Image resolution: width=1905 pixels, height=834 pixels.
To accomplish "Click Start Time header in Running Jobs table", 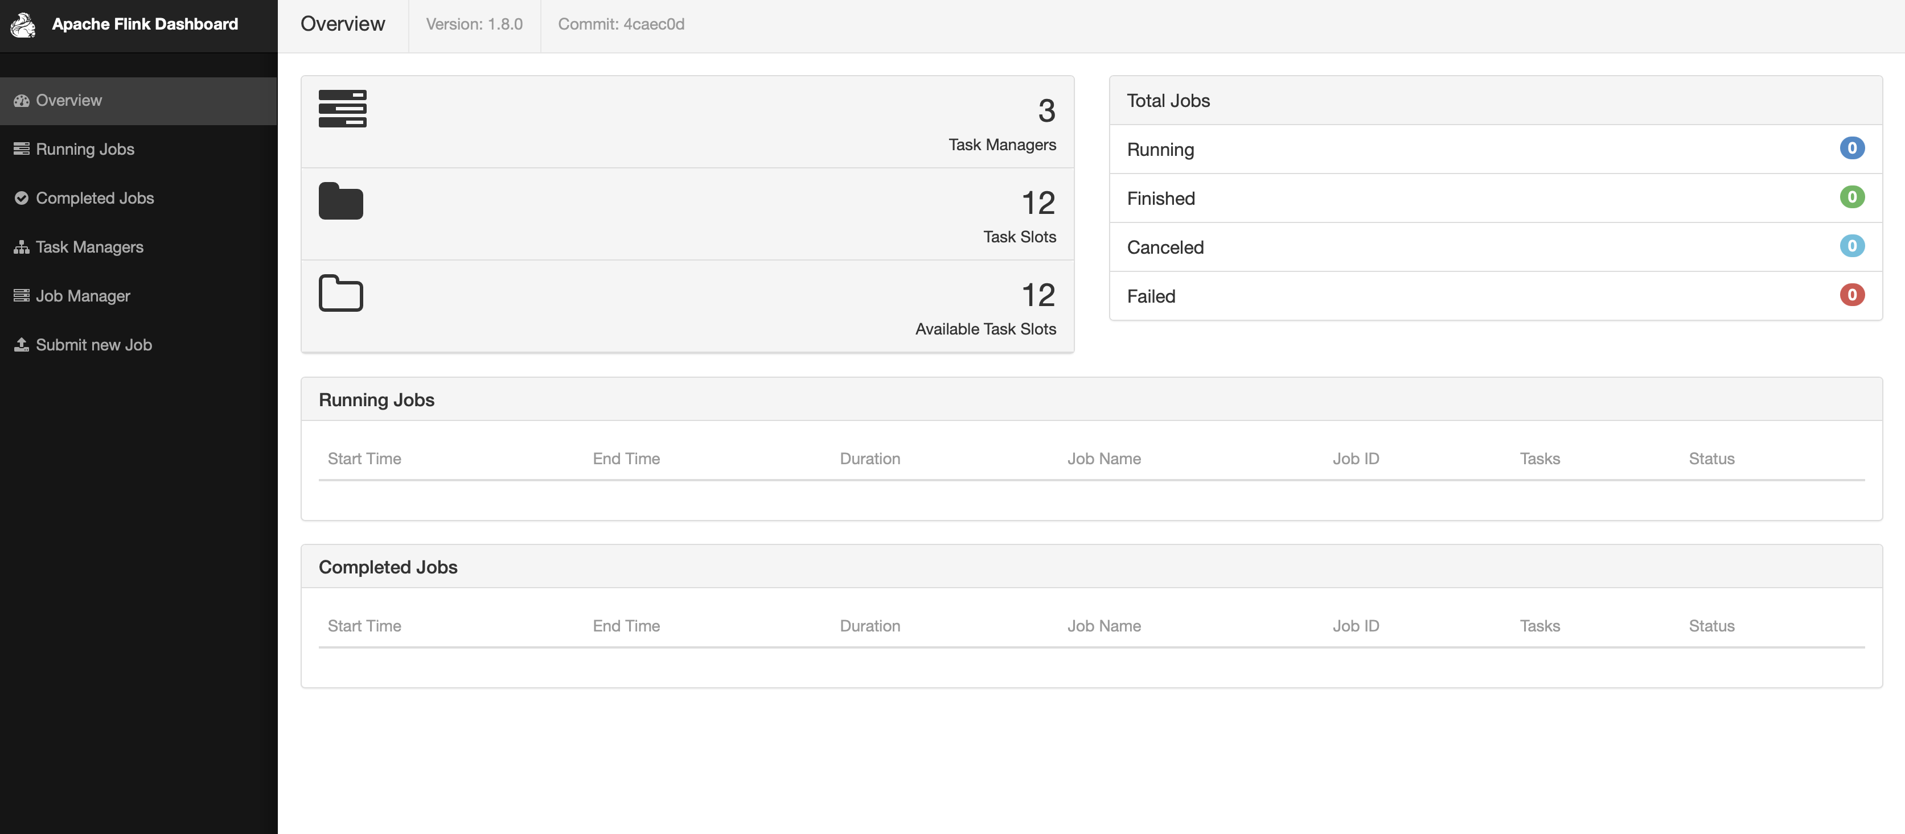I will click(364, 459).
